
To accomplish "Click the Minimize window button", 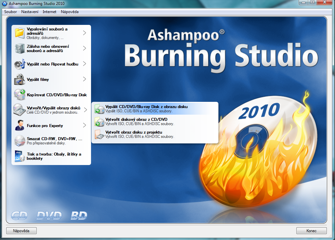I will click(x=303, y=2).
